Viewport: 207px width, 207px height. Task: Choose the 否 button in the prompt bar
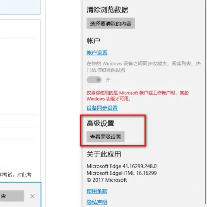pos(12,196)
